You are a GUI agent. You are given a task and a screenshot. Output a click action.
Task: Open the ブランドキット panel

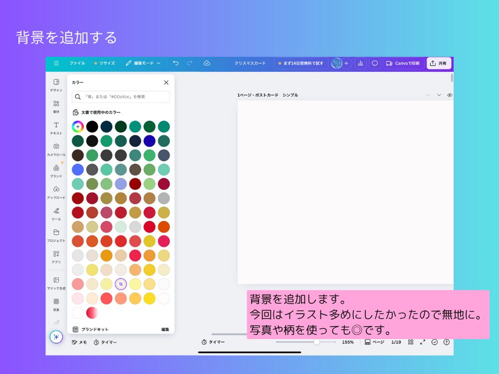(x=95, y=329)
